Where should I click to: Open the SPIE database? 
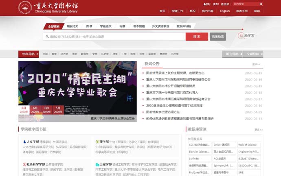[249, 172]
